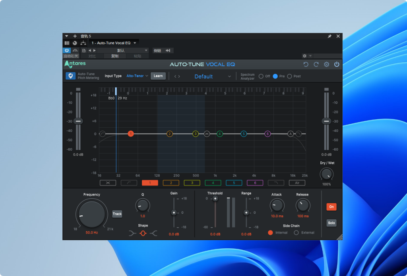Select the Air band tab
This screenshot has height=276, width=407.
pos(297,183)
